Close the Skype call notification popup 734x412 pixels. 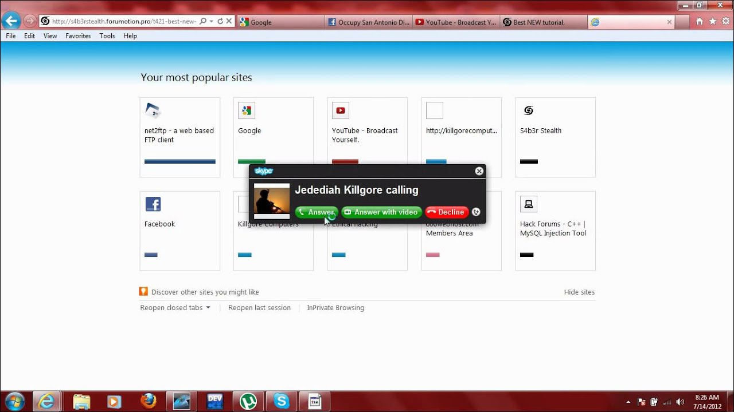pos(479,171)
